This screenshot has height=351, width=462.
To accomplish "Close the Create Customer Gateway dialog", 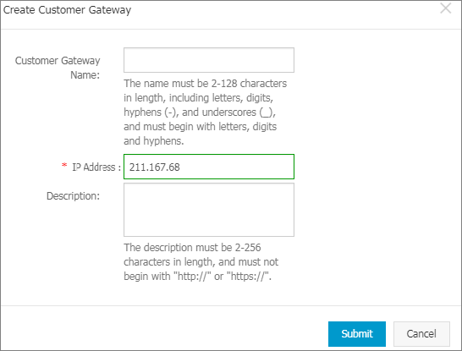I will 445,8.
